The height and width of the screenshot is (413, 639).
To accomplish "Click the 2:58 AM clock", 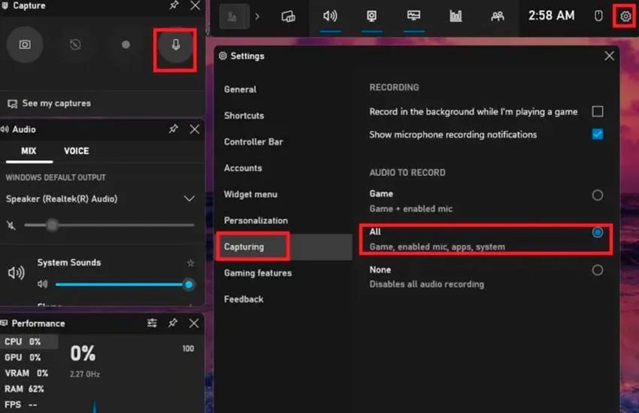I will pos(551,16).
